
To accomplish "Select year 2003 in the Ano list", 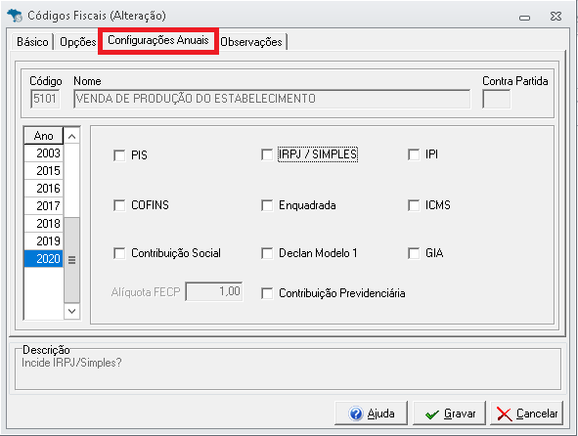I will pyautogui.click(x=43, y=153).
